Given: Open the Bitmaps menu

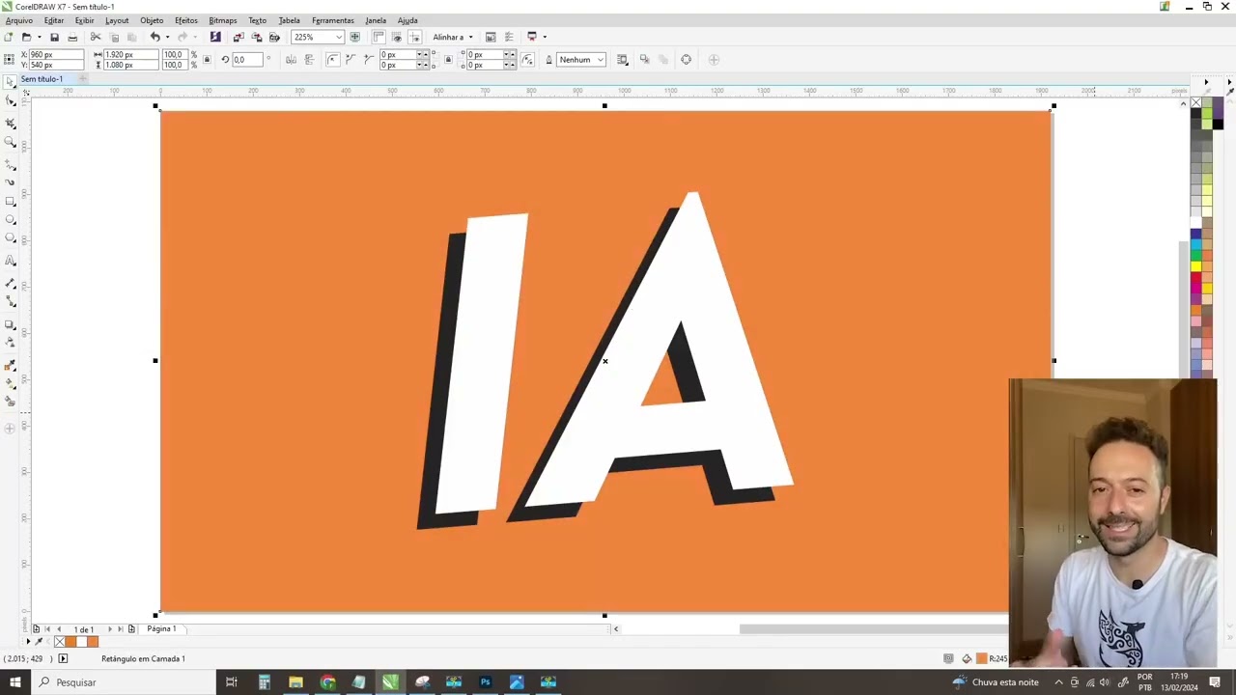Looking at the screenshot, I should coord(223,20).
